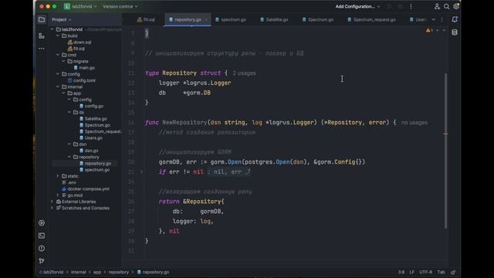Collapse the cmd folder
This screenshot has width=494, height=278.
(58, 55)
